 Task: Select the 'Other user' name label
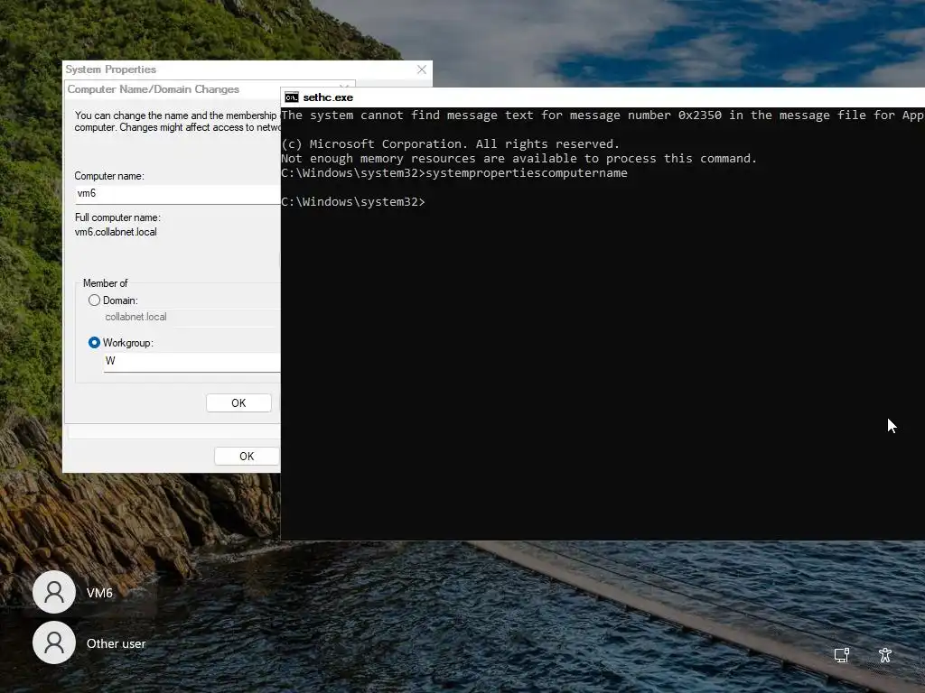click(x=117, y=643)
